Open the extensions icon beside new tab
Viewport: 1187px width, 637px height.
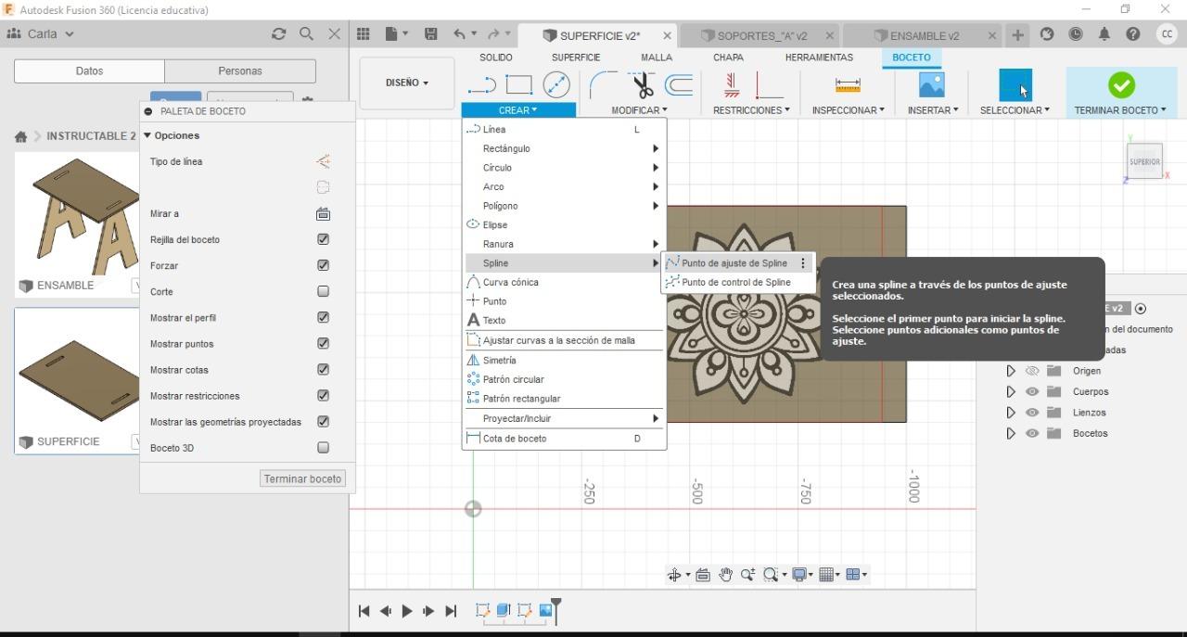point(1047,34)
